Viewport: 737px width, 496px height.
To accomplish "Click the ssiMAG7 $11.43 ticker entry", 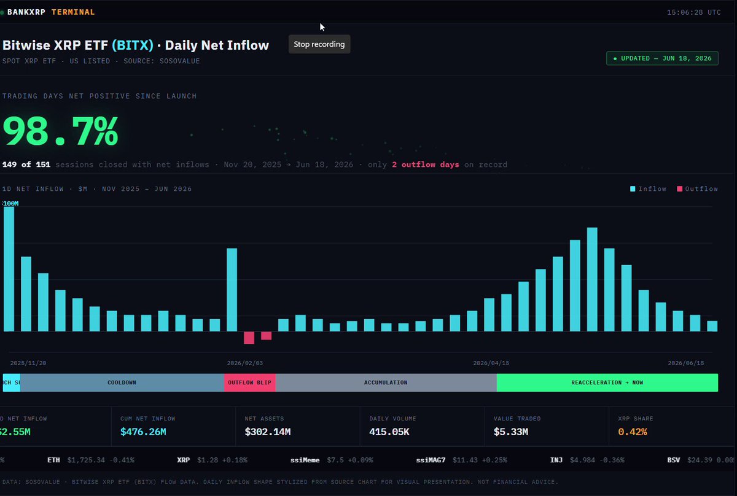I will [x=461, y=459].
